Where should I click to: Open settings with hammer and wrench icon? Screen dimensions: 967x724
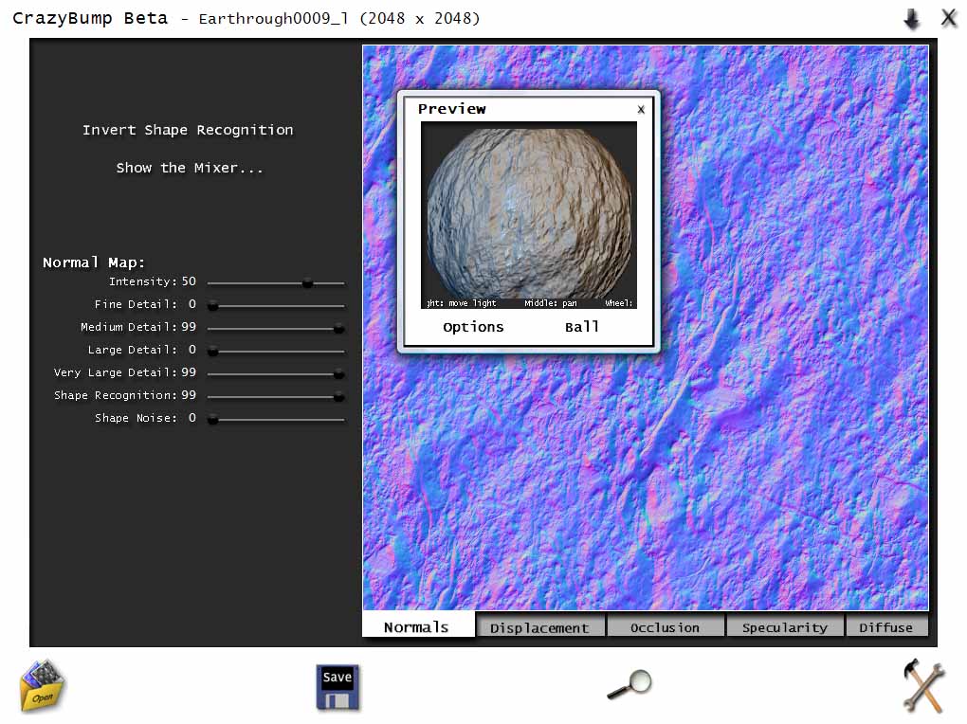[922, 685]
